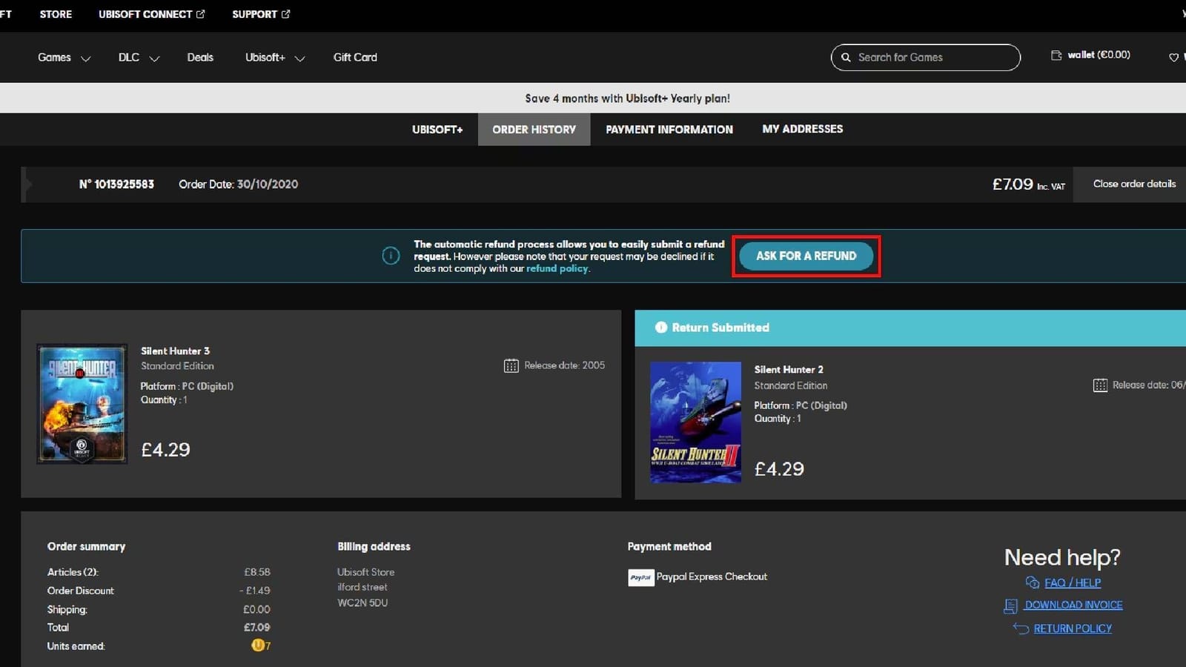
Task: Click the info icon next to the refund notice
Action: pos(391,255)
